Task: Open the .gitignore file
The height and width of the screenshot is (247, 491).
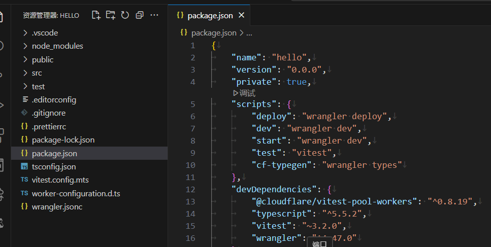Action: [48, 113]
